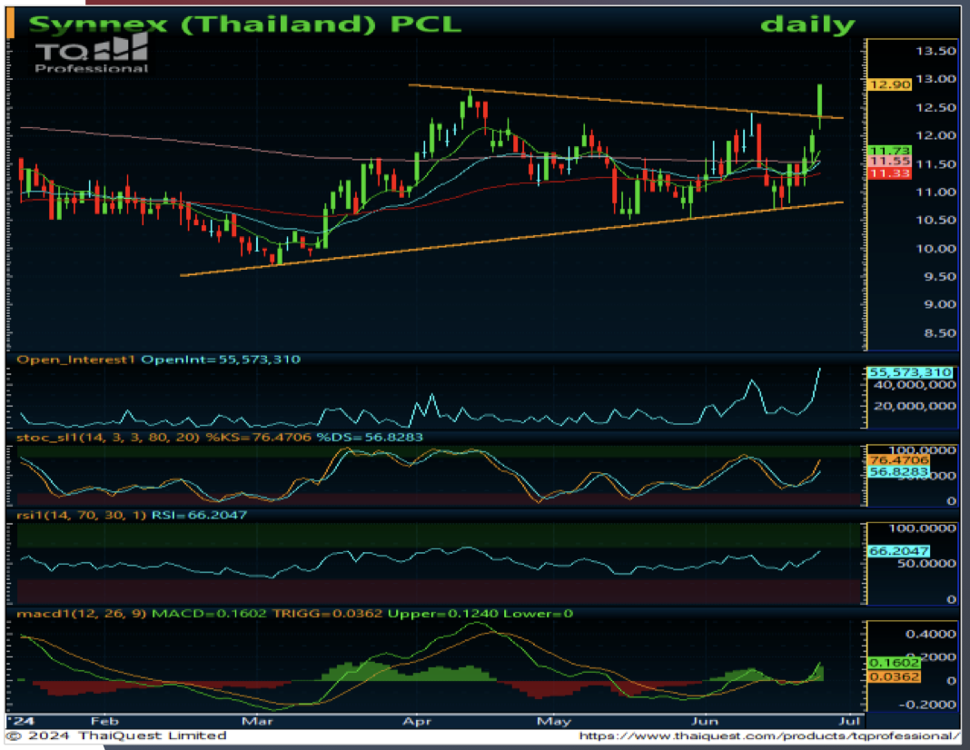Click the Mar month label on time axis
Screen dimensions: 970x750
(x=257, y=722)
